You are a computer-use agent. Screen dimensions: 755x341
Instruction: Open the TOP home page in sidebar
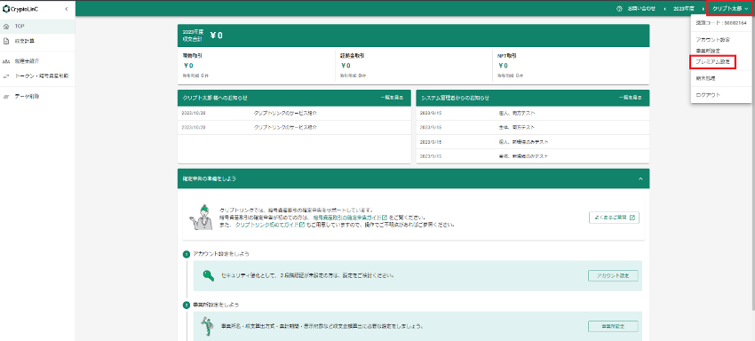coord(37,26)
